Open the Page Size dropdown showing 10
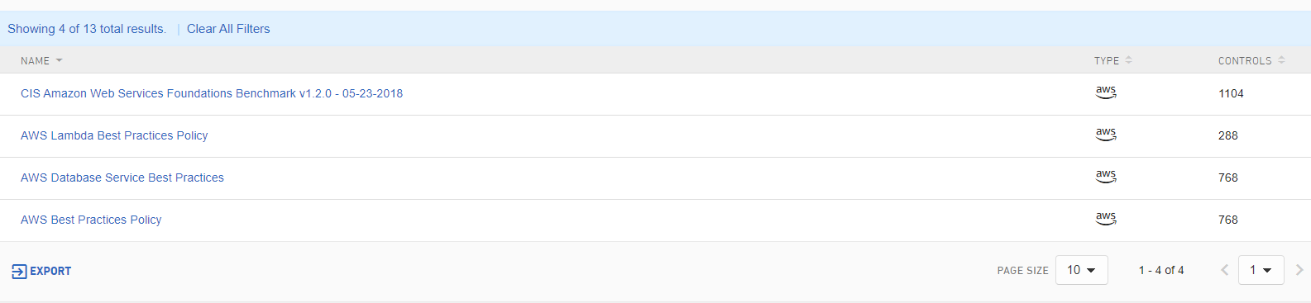 click(x=1082, y=270)
